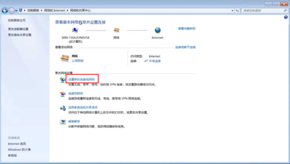Open the 公用网络 network type link
The image size is (290, 164).
(x=78, y=61)
